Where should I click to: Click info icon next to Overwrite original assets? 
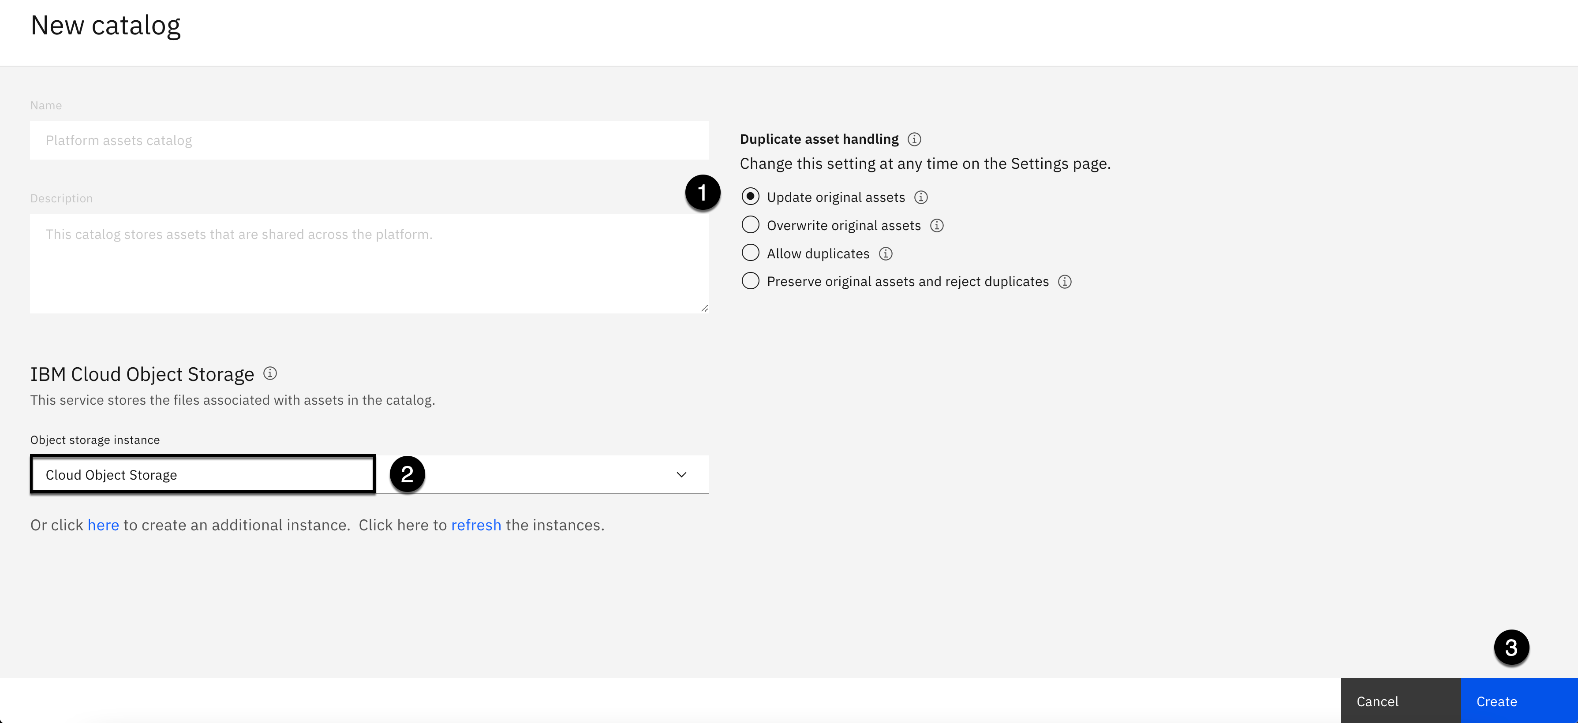pos(937,225)
